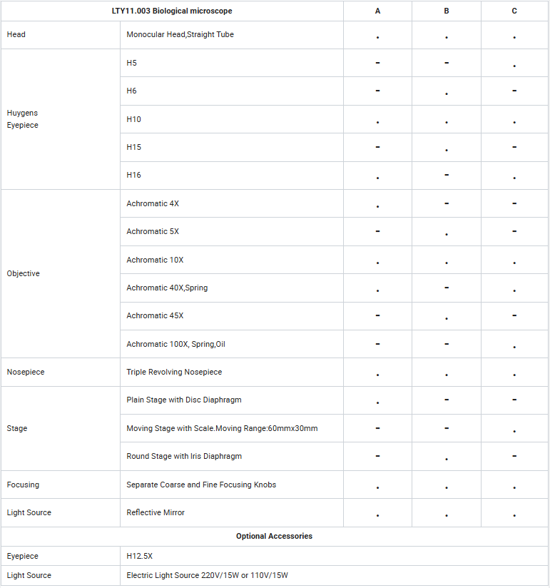Image resolution: width=550 pixels, height=588 pixels.
Task: Click Round Stage with Iris Diaphragm
Action: click(x=184, y=457)
